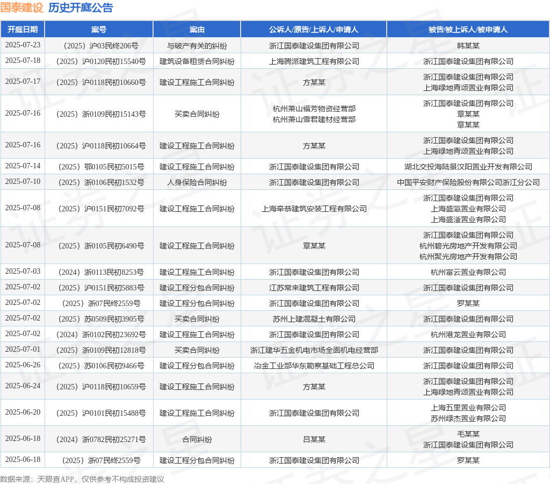Click plaintiff 苏州上建混凝土有限公司
This screenshot has width=550, height=484.
click(314, 319)
